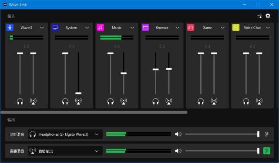The width and height of the screenshot is (279, 163).
Task: Expand the System channel dropdown
Action: coord(87,28)
